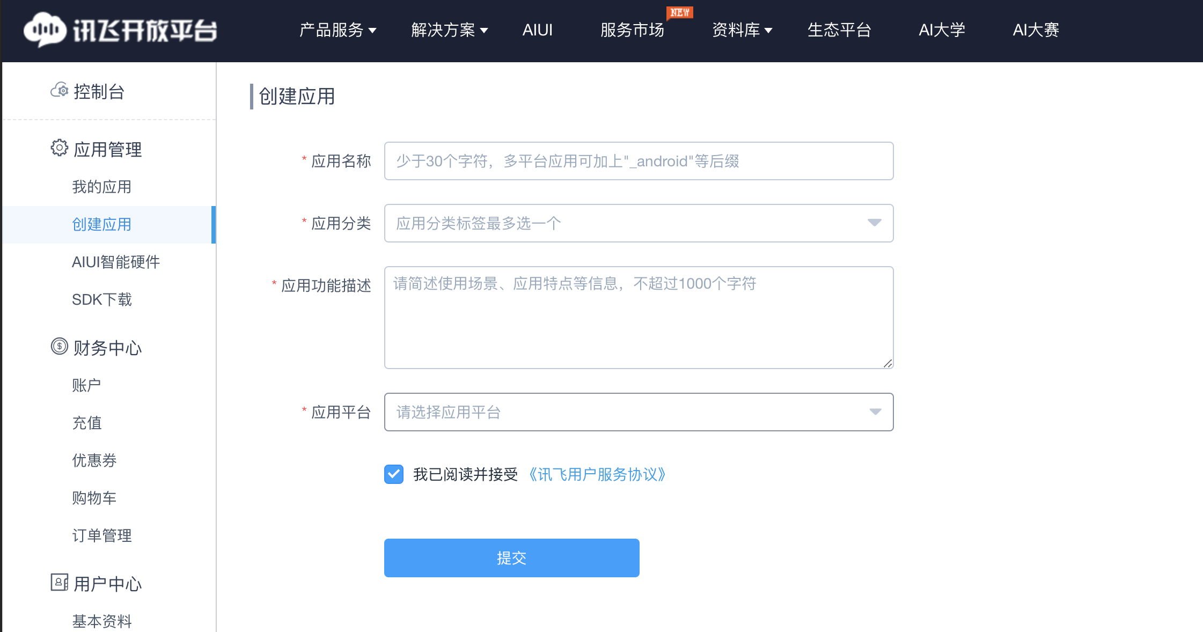Click the console cloud icon
The image size is (1203, 632).
[x=59, y=90]
